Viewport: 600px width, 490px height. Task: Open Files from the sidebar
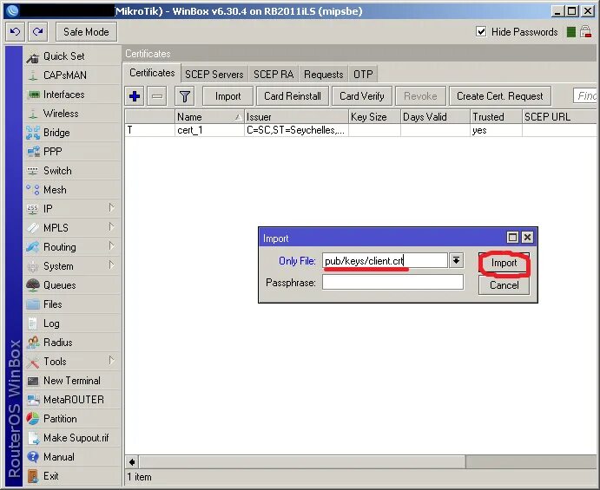(52, 304)
